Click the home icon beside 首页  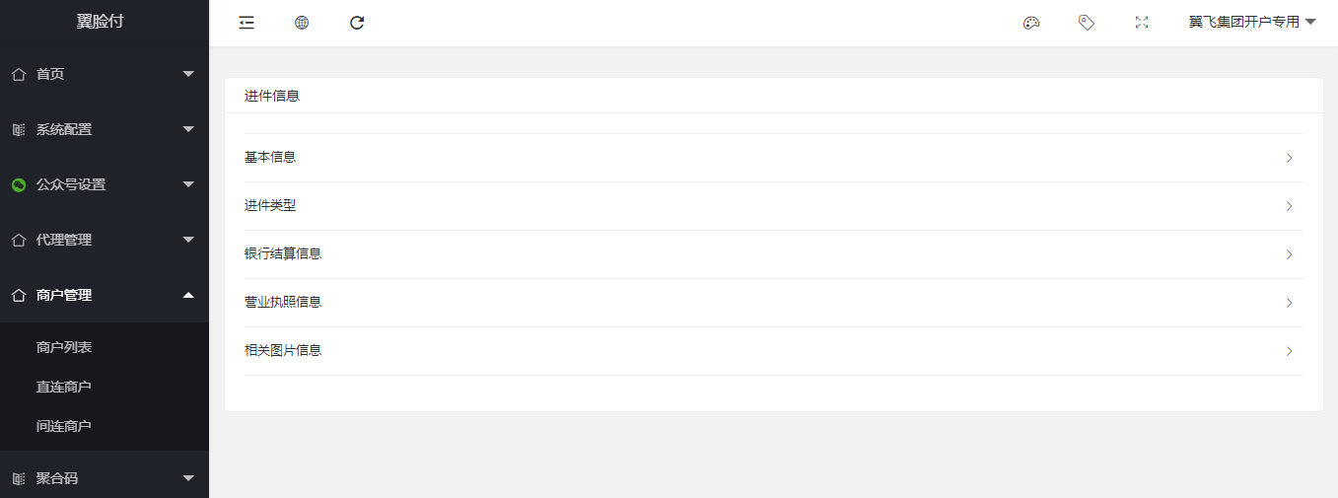pyautogui.click(x=18, y=74)
